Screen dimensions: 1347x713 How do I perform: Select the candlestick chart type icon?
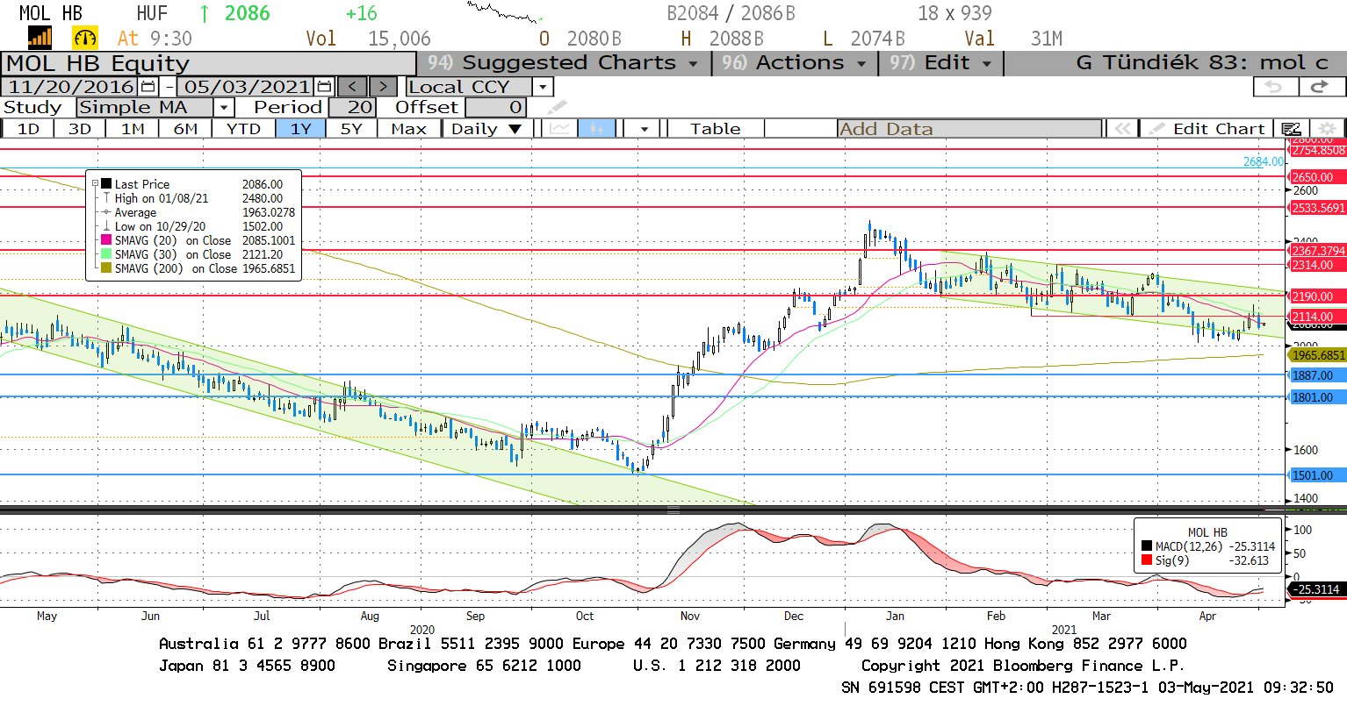click(x=596, y=129)
